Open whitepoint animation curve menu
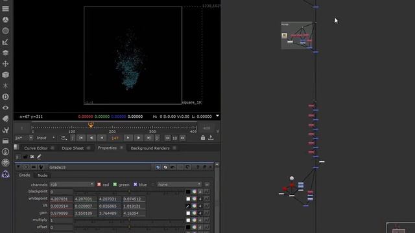 coord(207,199)
